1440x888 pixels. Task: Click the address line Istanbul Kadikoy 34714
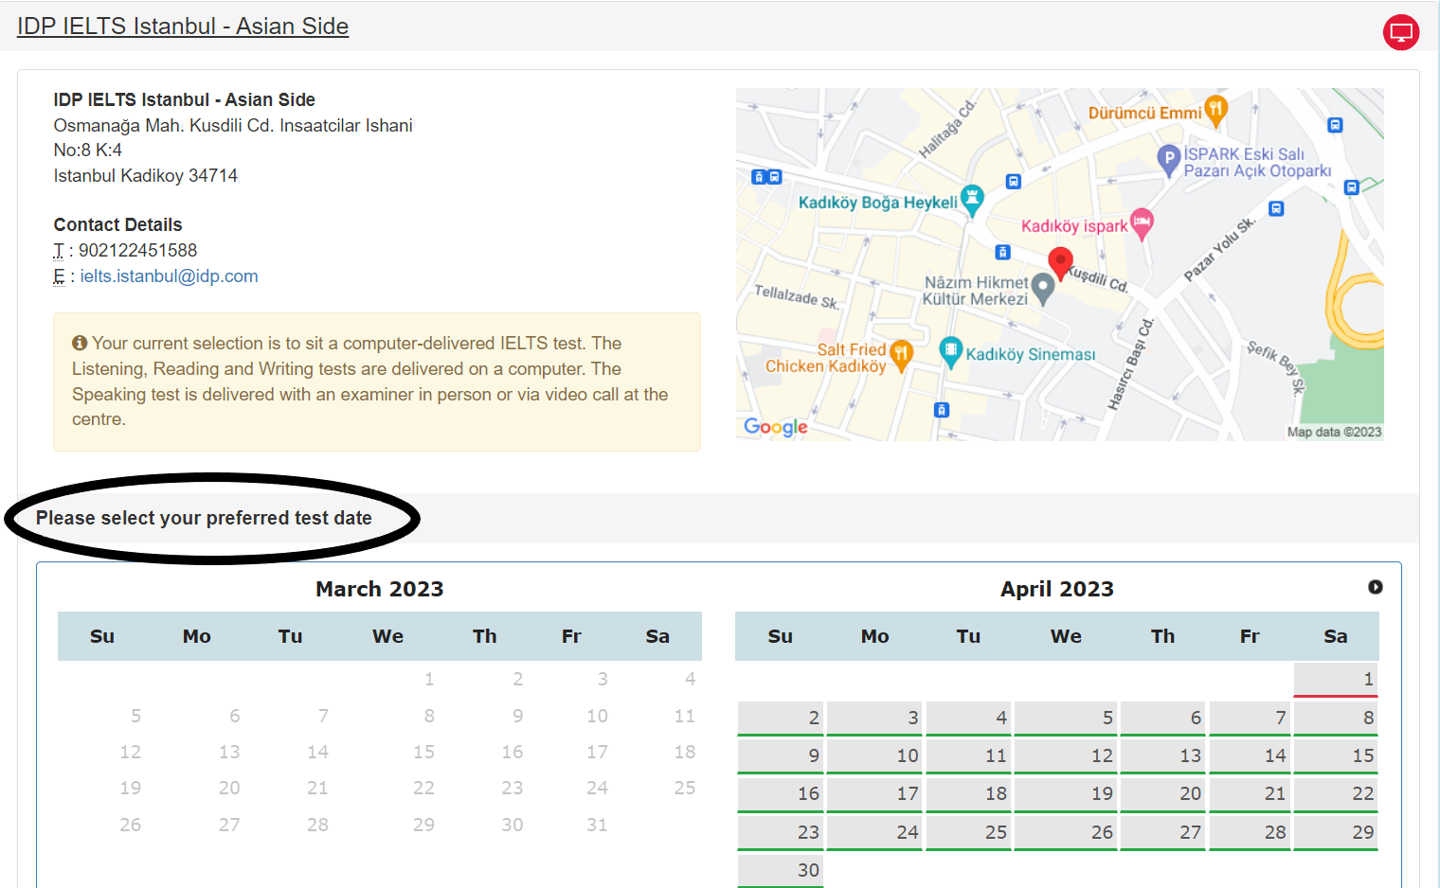(x=146, y=176)
